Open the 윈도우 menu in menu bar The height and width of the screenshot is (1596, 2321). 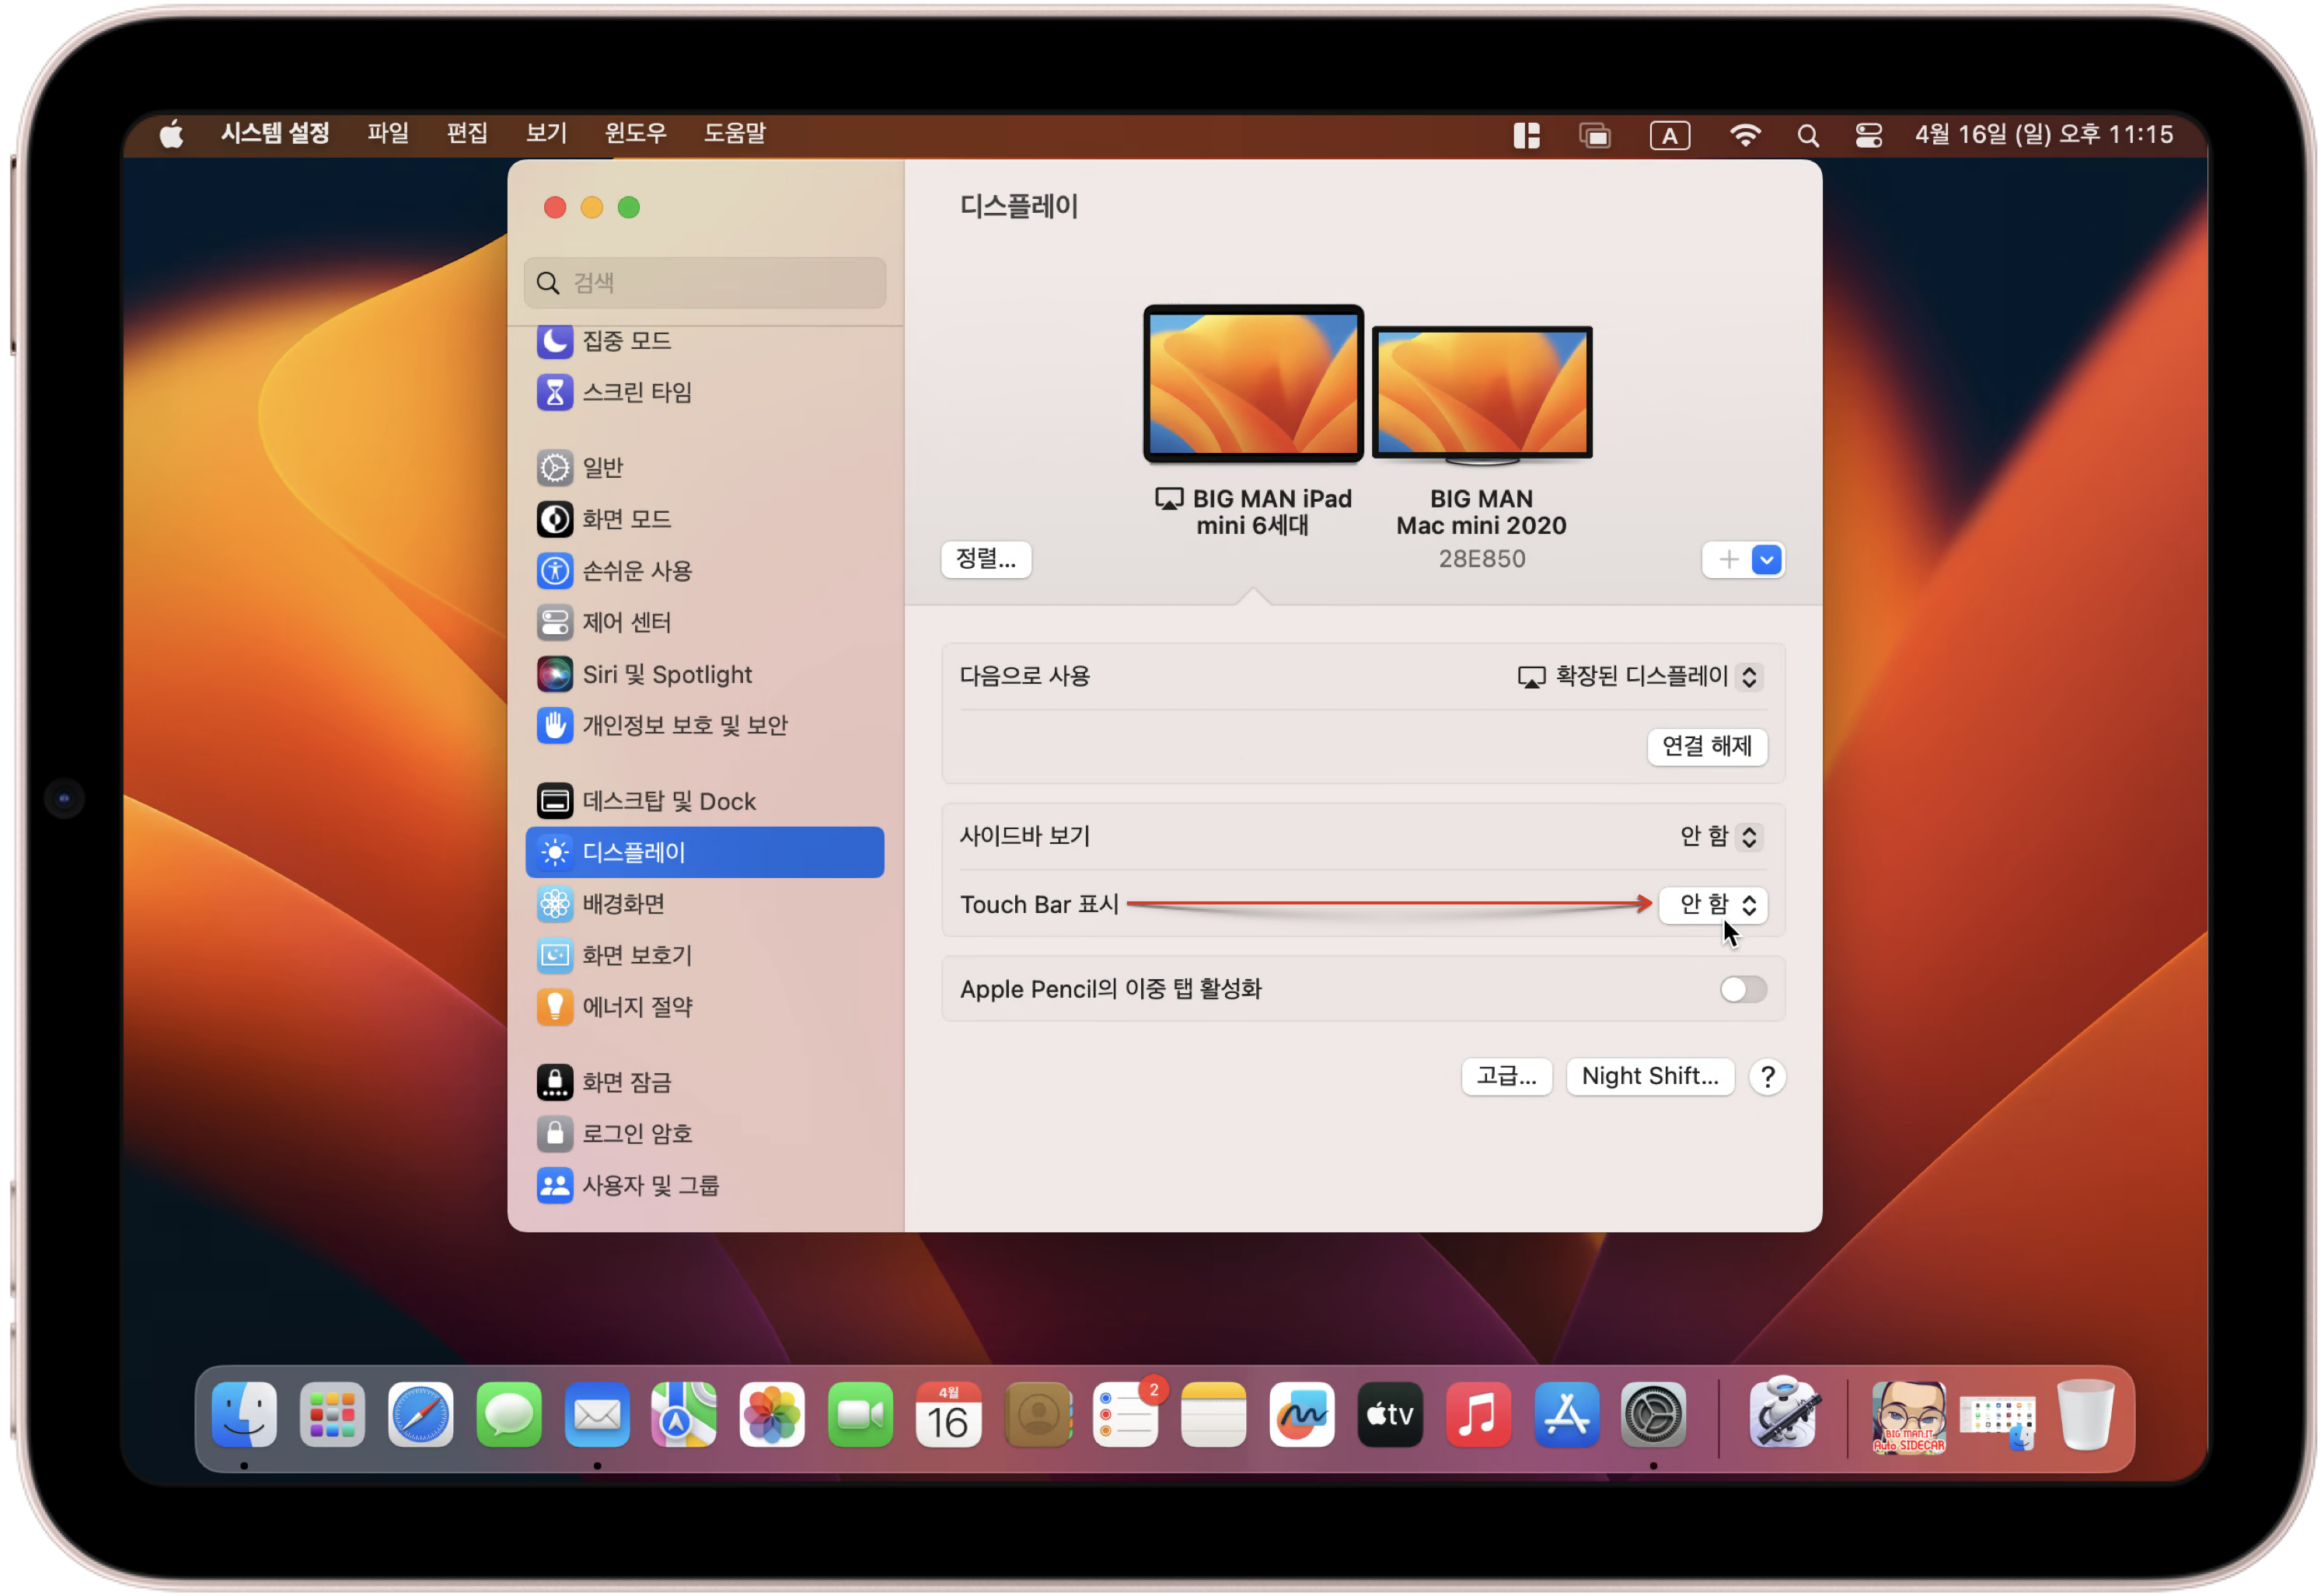click(x=635, y=133)
